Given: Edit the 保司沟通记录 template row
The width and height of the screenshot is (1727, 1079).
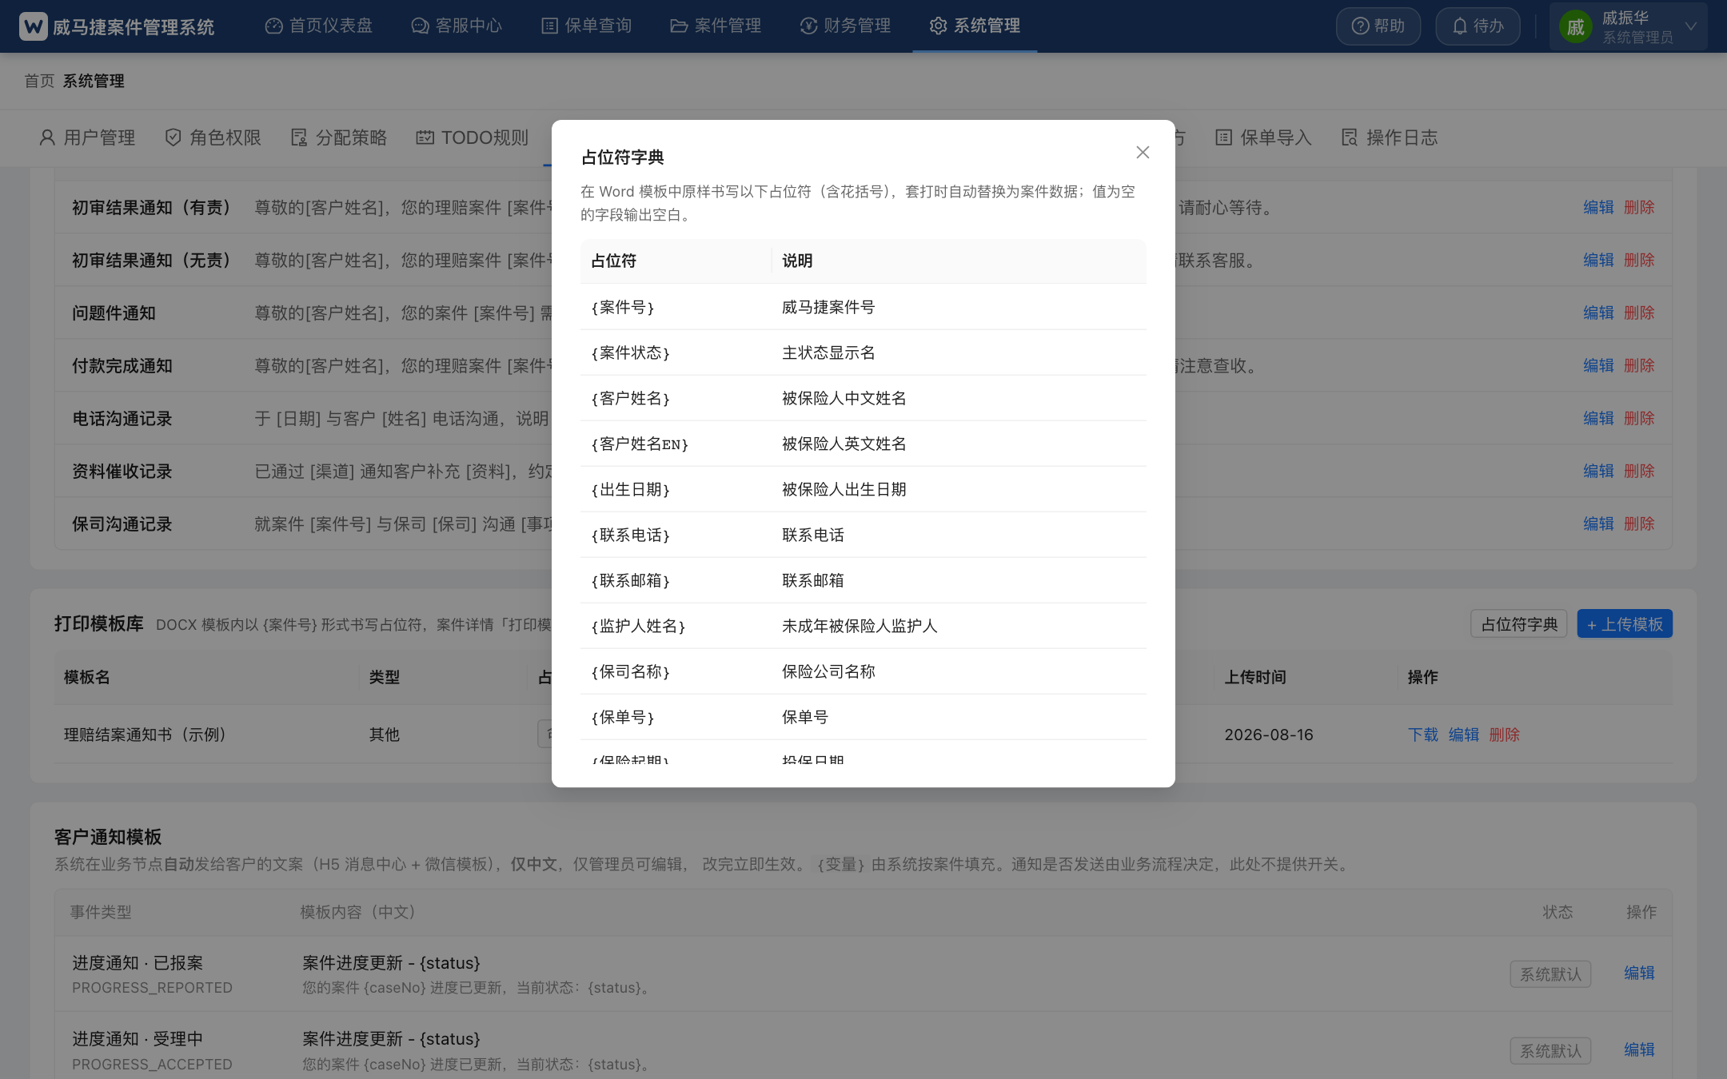Looking at the screenshot, I should pos(1598,524).
